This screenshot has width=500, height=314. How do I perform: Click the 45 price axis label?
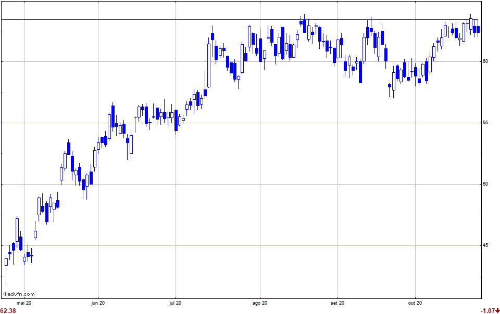485,245
